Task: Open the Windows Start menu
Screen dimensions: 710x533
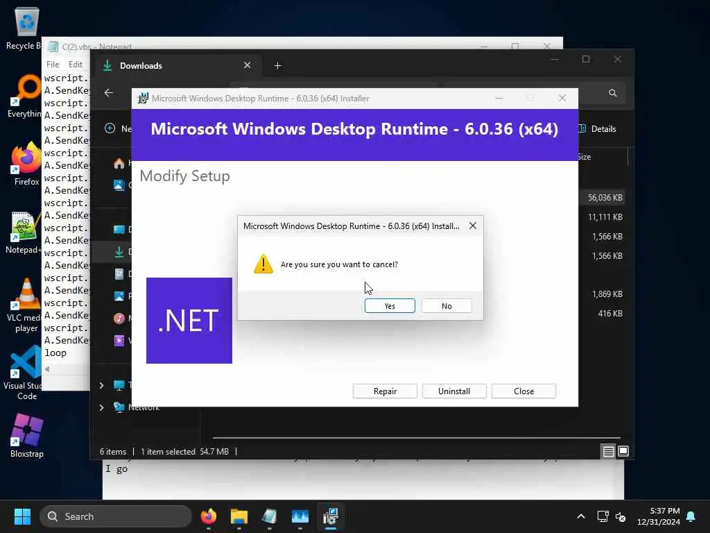Action: (x=22, y=516)
